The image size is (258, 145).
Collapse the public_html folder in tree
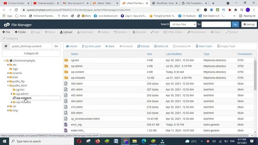tap(8, 85)
